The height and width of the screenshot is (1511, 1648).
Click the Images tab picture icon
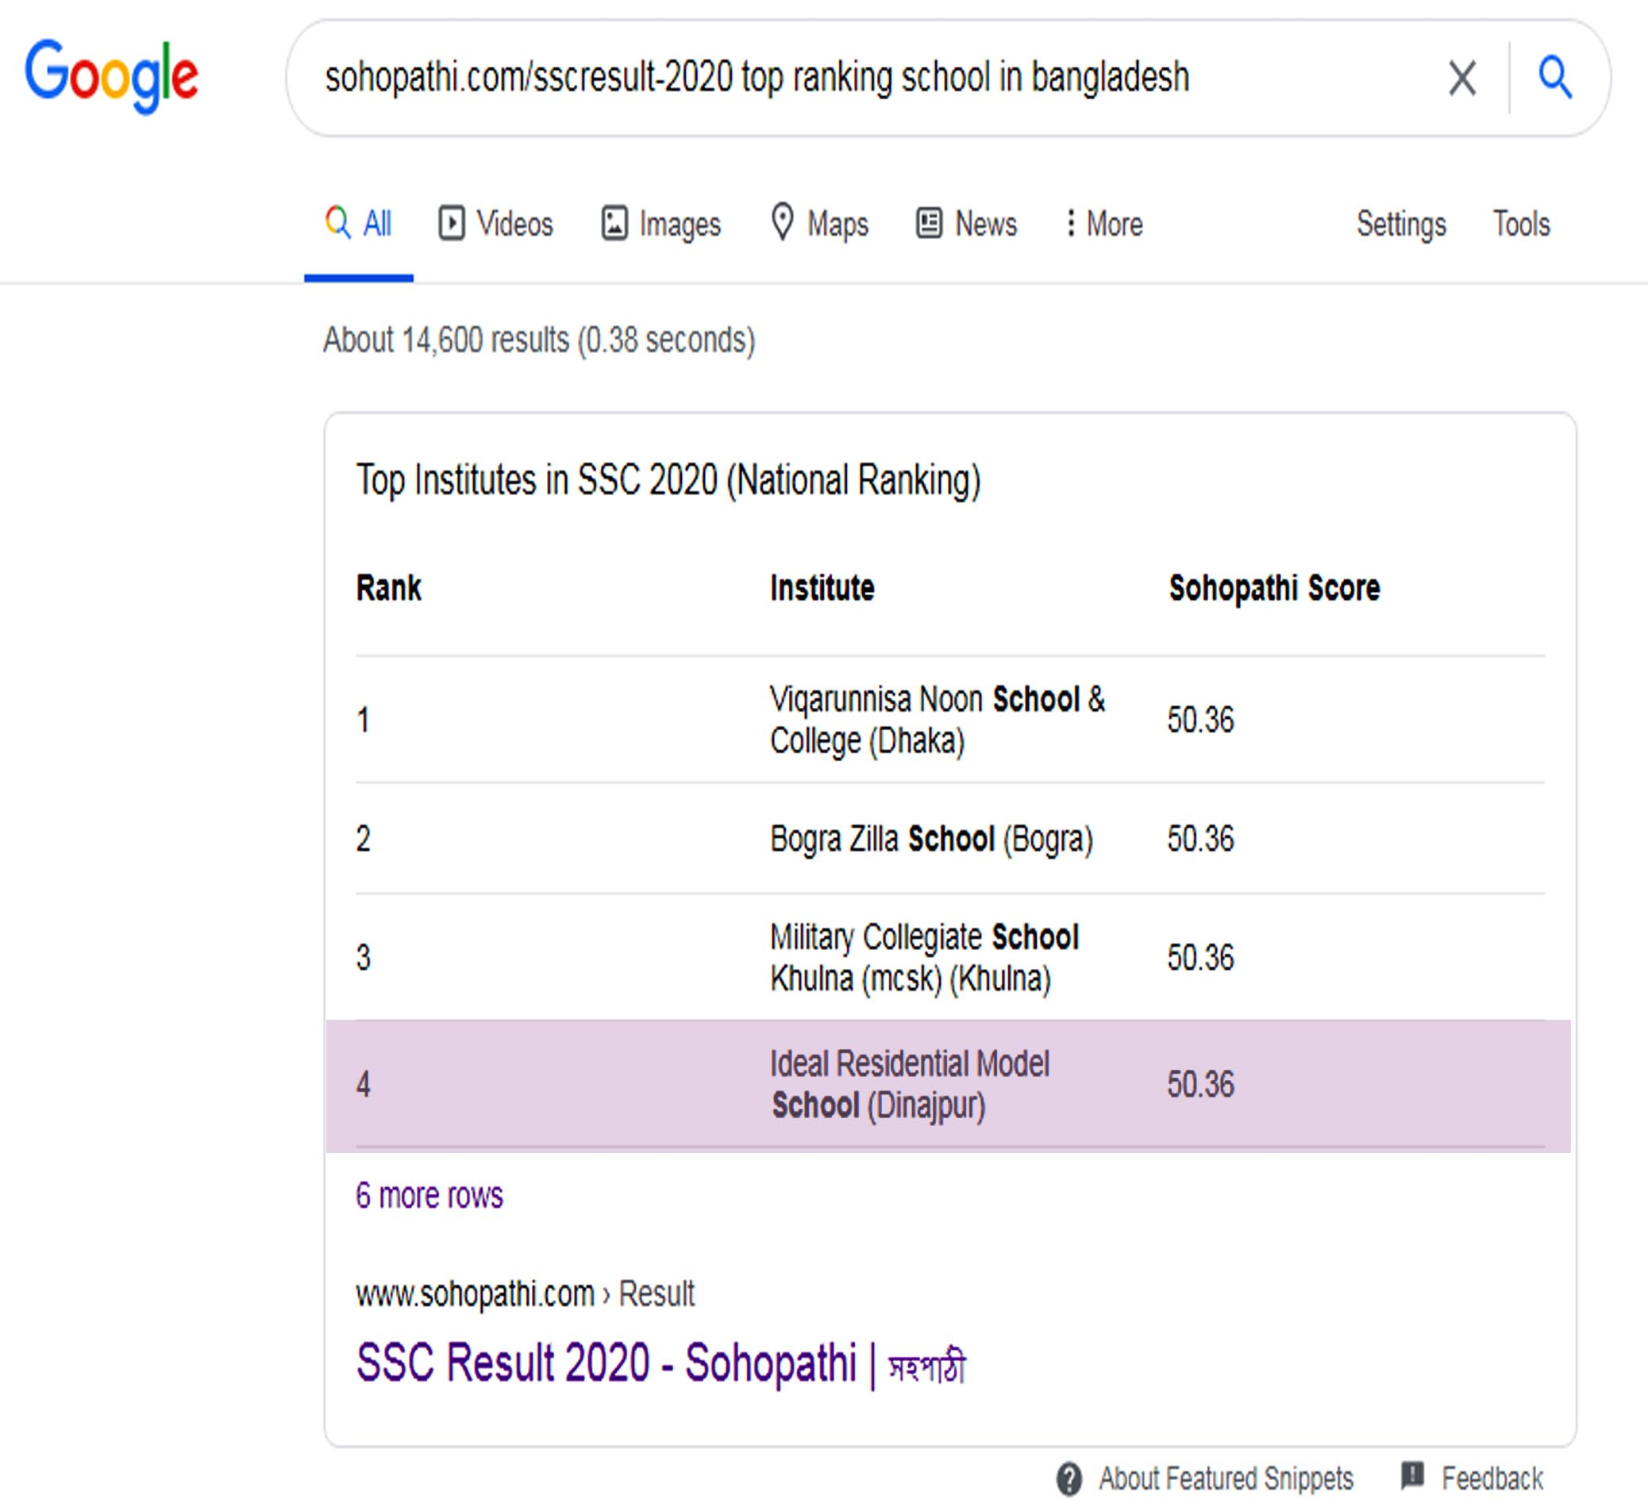pyautogui.click(x=614, y=223)
